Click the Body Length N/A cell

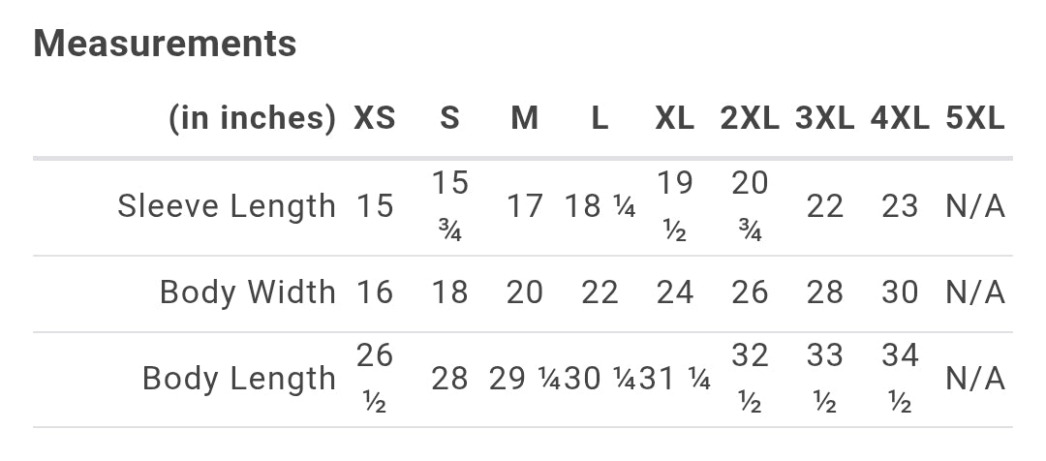tap(975, 379)
